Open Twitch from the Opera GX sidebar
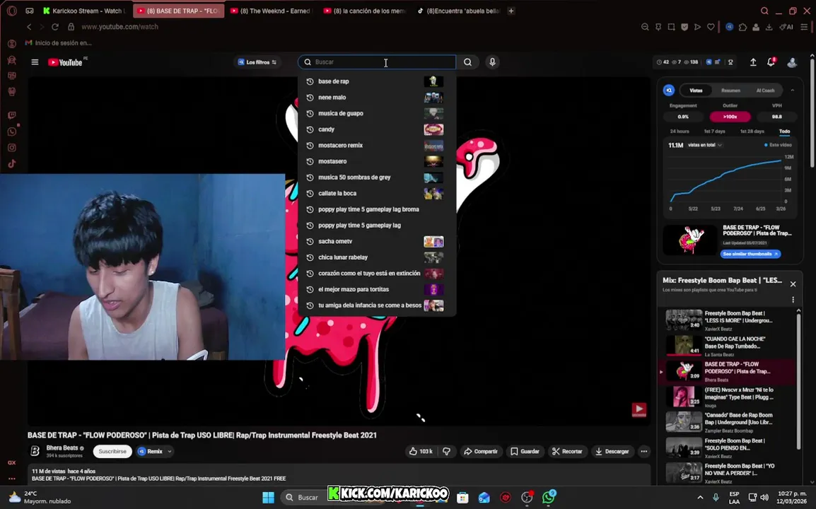816x509 pixels. (x=11, y=115)
